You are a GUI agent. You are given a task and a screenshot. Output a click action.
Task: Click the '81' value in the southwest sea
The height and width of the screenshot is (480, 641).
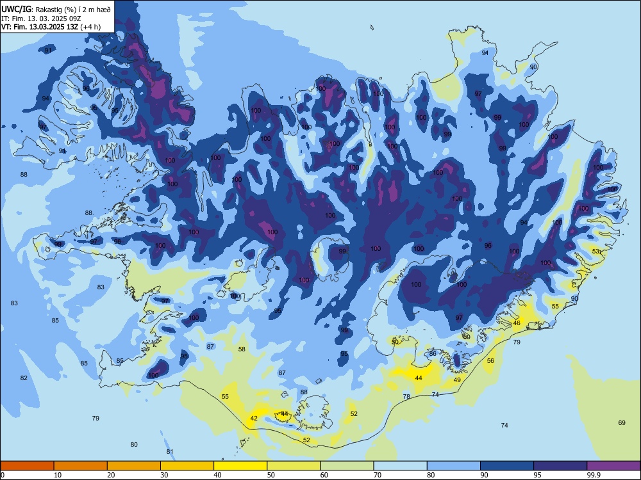[x=170, y=451]
